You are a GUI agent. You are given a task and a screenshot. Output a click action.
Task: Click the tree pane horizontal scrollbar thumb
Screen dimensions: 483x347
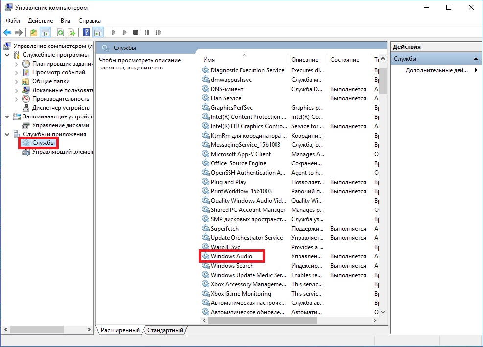point(37,329)
